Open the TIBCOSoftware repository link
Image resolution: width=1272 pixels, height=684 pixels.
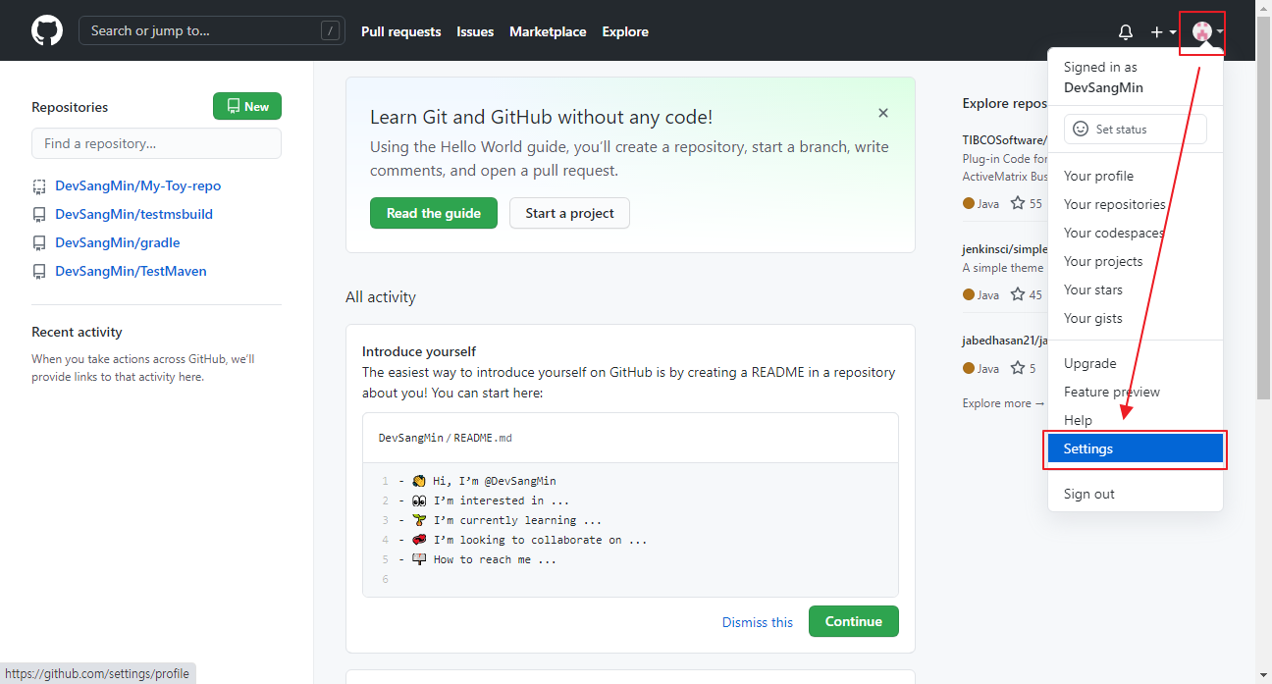pos(1005,139)
